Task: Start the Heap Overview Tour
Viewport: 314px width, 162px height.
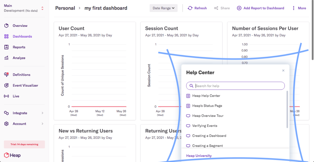Action: coord(208,116)
